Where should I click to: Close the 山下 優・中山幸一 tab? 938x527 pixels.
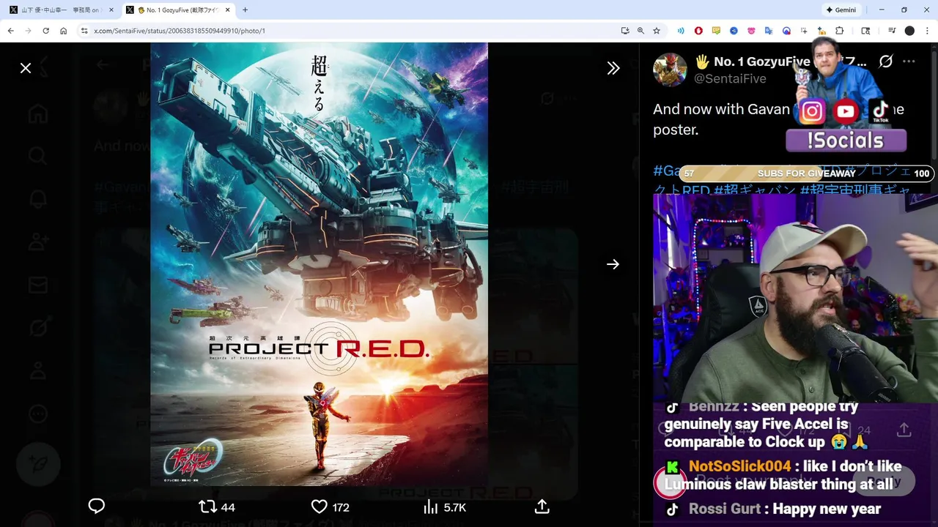111,10
